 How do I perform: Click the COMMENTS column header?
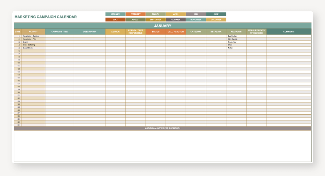289,32
